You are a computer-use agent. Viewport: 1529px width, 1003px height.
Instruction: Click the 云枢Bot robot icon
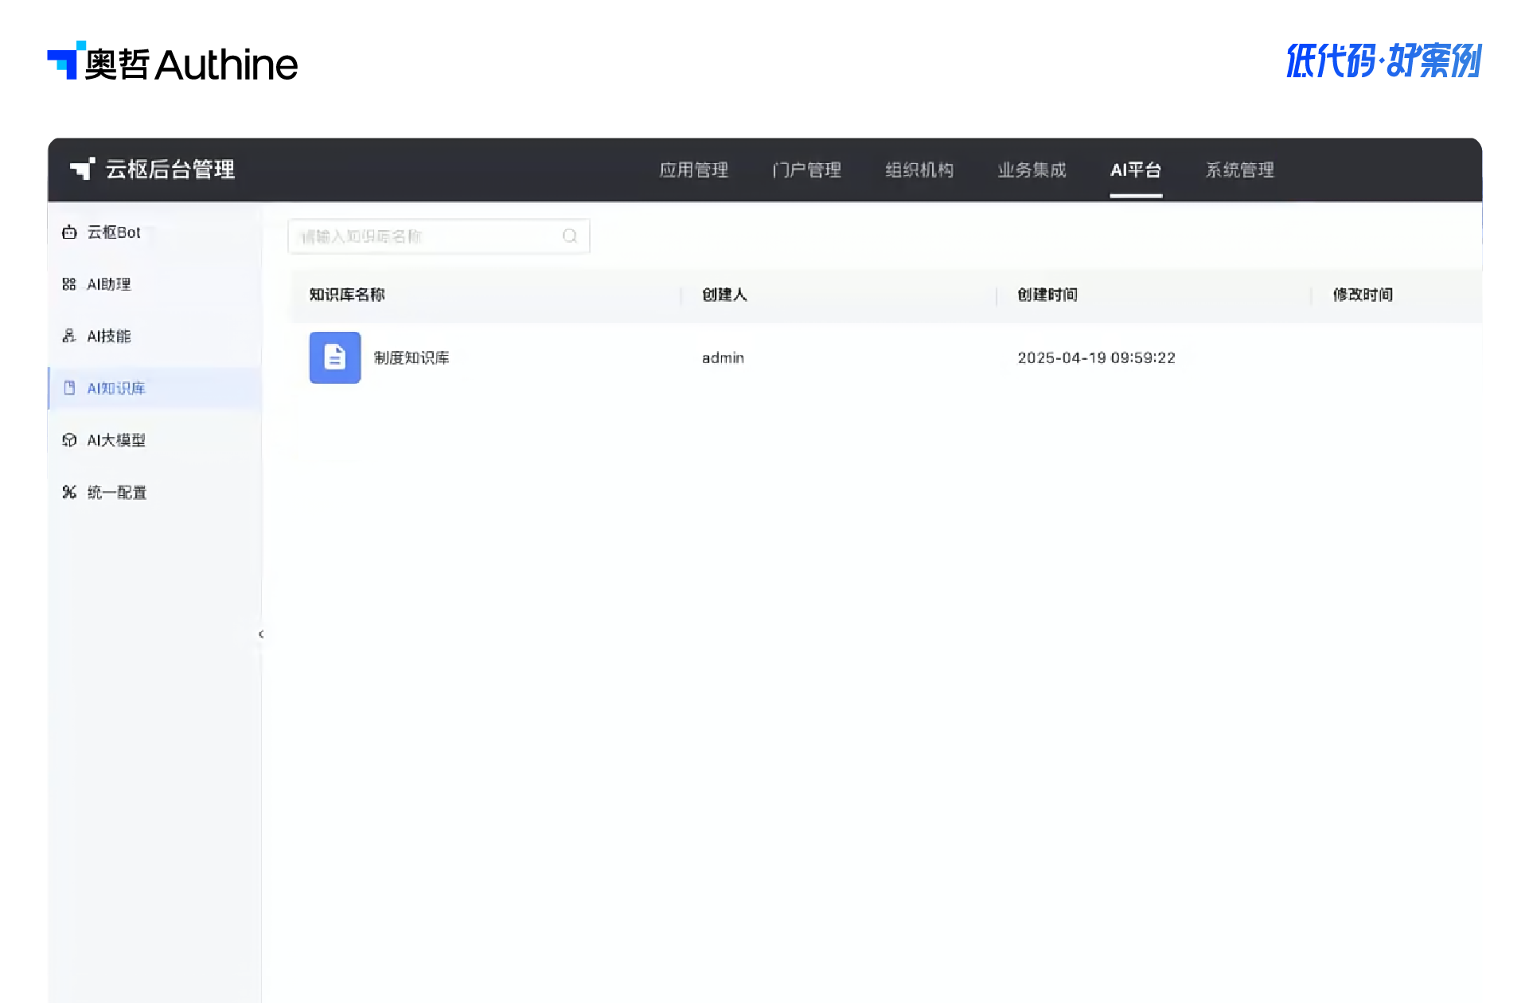click(x=69, y=232)
